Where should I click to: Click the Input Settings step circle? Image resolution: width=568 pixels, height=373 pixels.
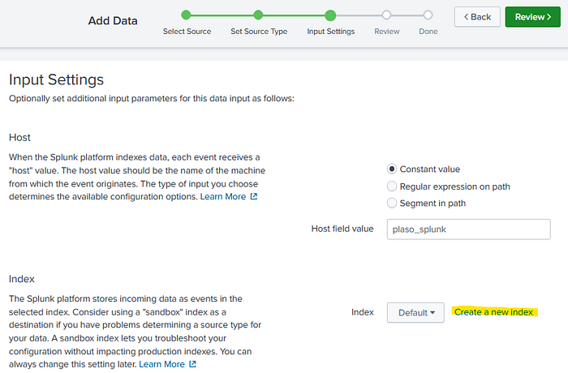click(x=330, y=15)
